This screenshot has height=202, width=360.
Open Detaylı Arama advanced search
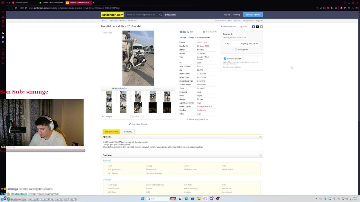click(171, 15)
